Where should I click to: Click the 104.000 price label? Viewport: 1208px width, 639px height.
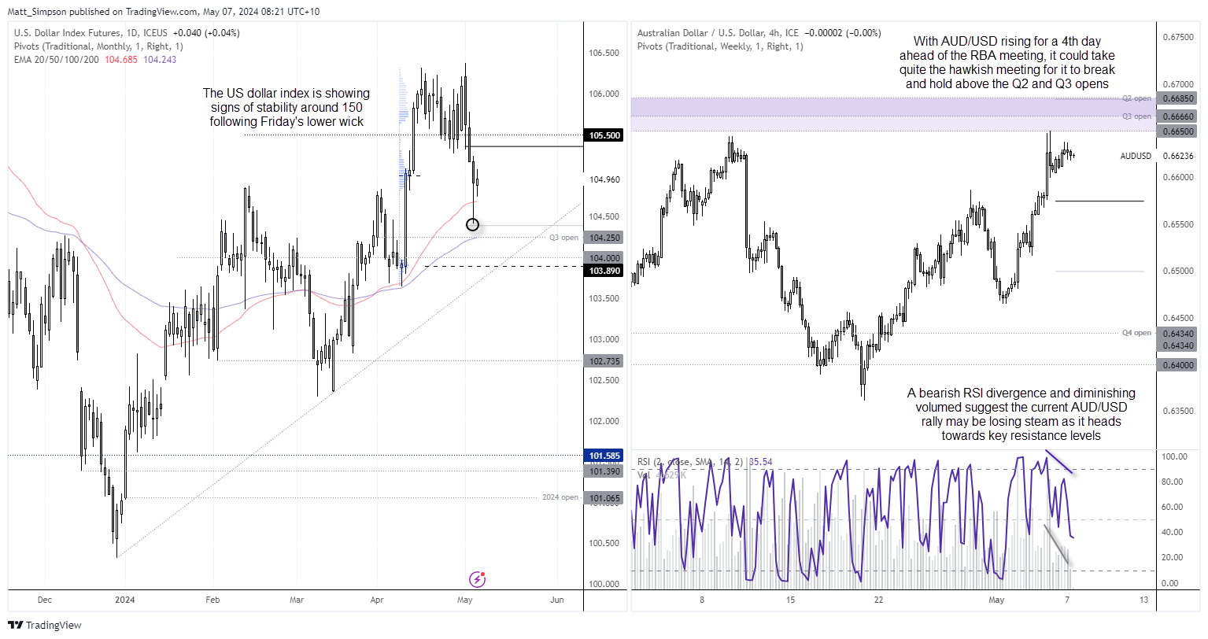[x=604, y=258]
